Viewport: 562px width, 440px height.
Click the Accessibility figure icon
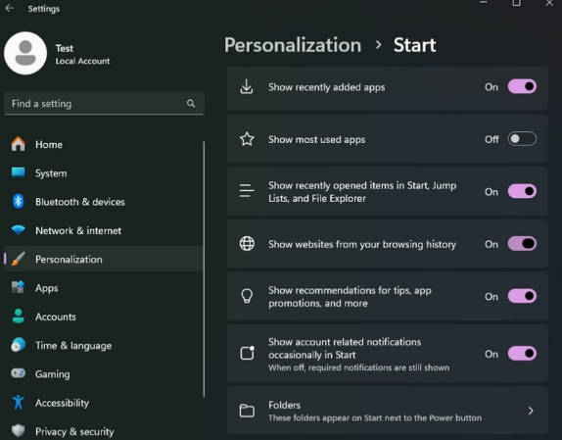click(18, 403)
